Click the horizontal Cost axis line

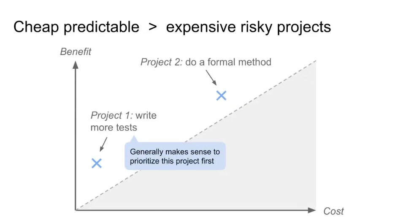tap(192, 210)
